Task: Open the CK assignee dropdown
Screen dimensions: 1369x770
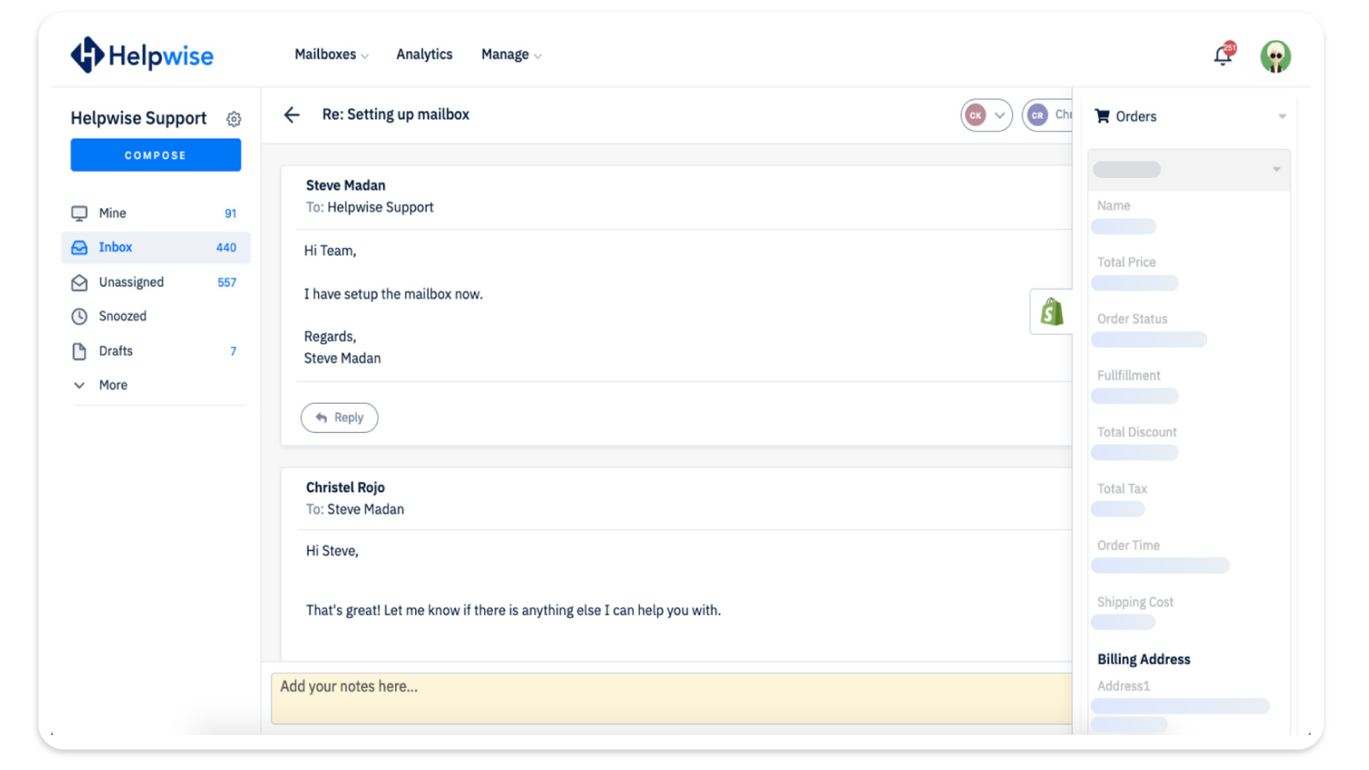Action: [x=987, y=115]
